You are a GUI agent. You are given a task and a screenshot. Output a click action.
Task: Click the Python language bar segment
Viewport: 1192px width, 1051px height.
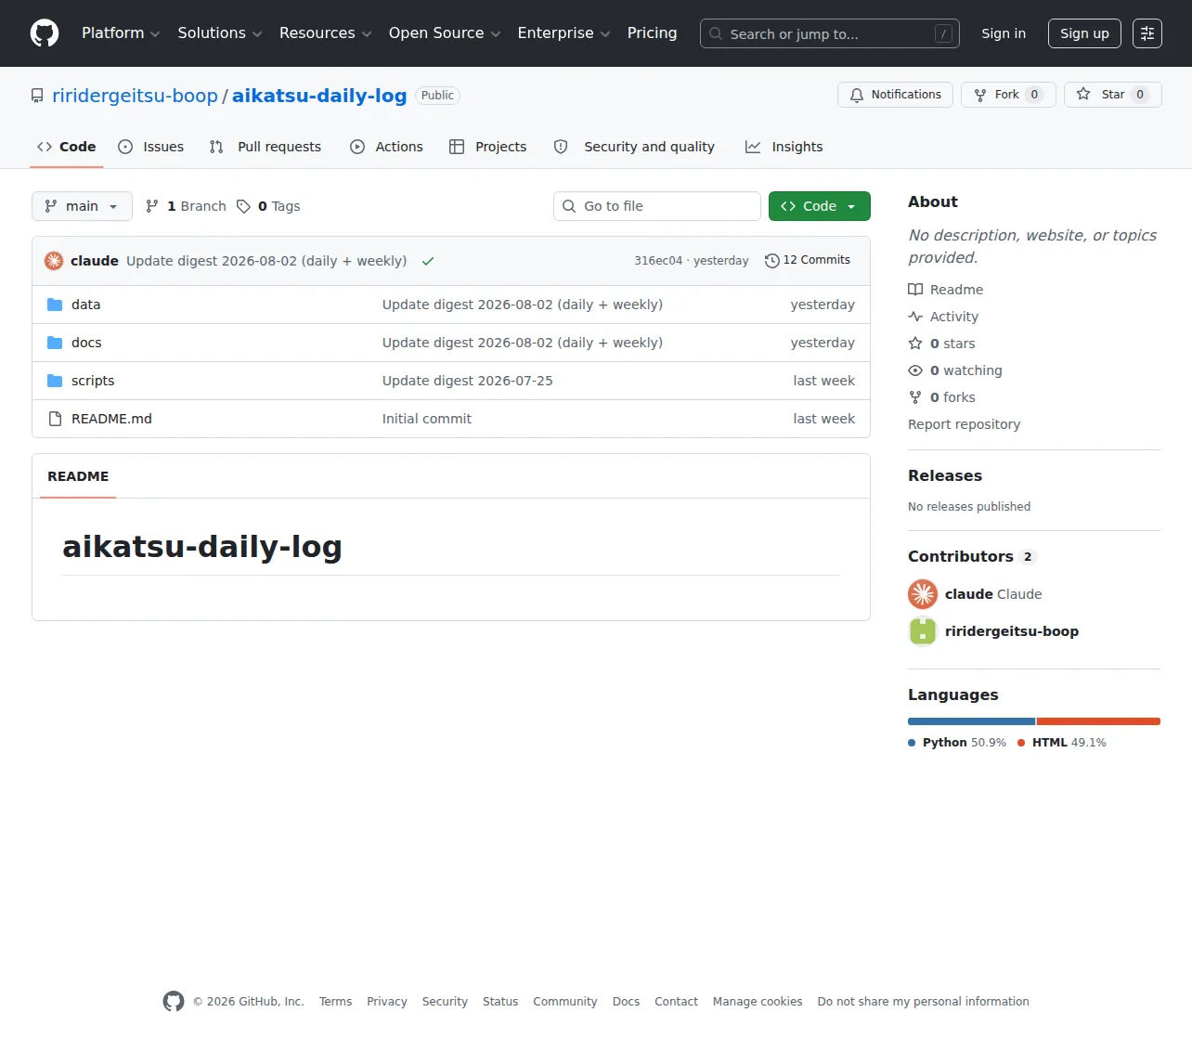pyautogui.click(x=971, y=721)
